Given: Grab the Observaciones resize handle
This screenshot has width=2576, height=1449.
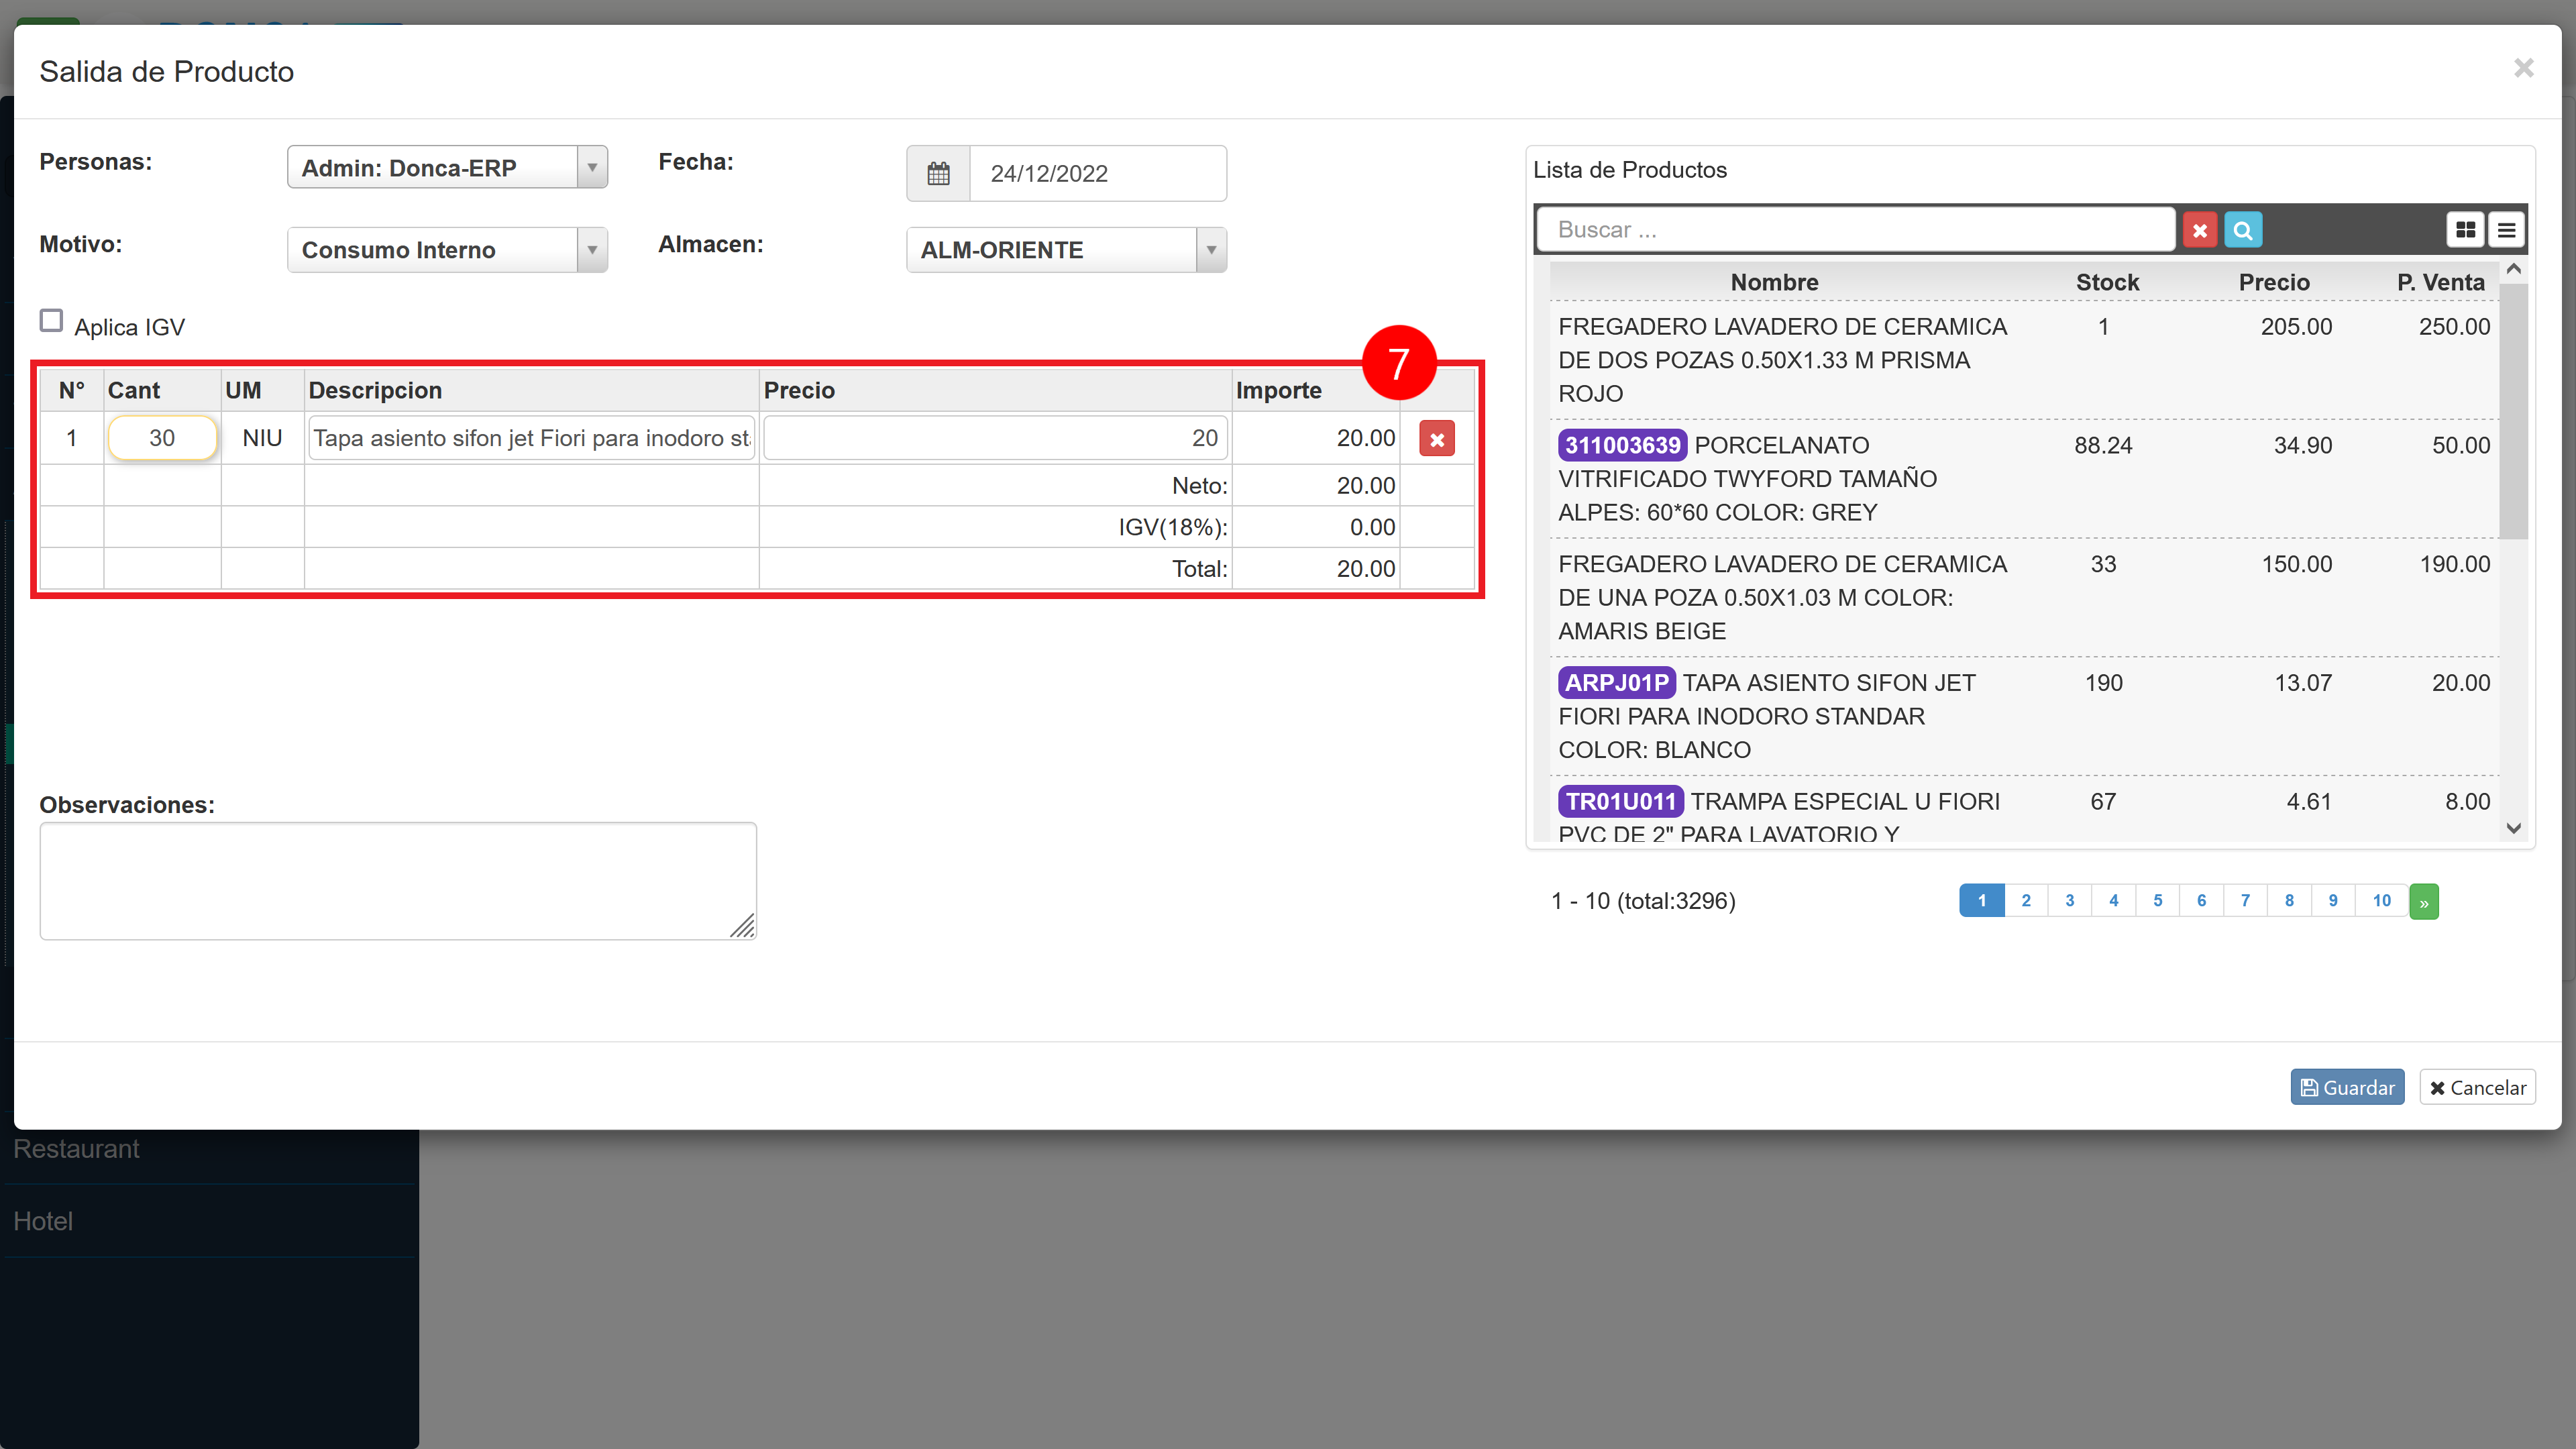Looking at the screenshot, I should click(x=742, y=926).
